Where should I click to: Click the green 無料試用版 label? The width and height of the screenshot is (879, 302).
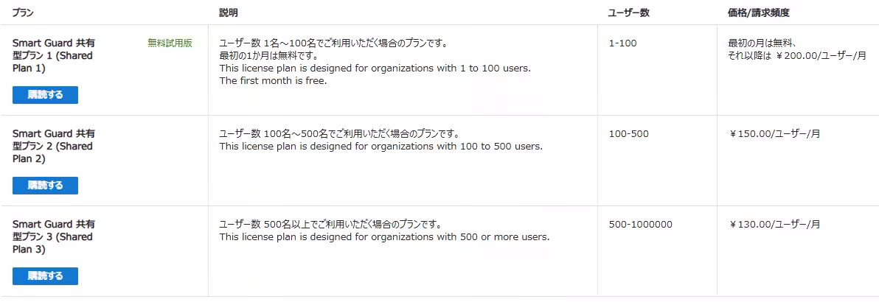[170, 43]
